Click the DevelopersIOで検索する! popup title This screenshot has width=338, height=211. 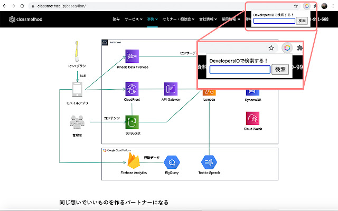[273, 15]
